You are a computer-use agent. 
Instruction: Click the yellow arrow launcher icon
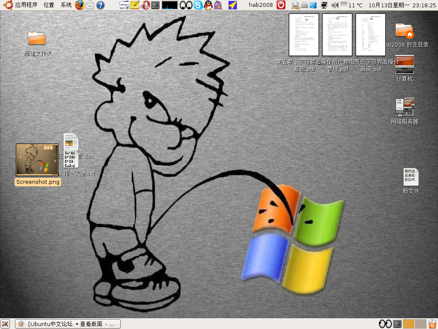click(232, 5)
